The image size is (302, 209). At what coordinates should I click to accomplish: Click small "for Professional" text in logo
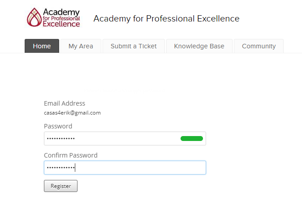pos(61,18)
